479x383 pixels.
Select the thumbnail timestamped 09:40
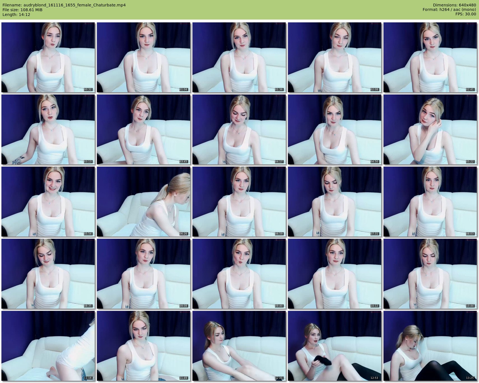click(x=239, y=274)
